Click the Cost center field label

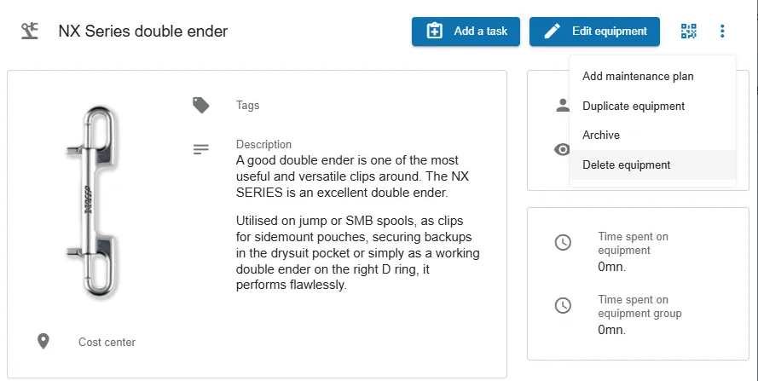[x=107, y=342]
